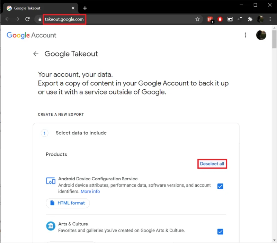Image resolution: width=277 pixels, height=243 pixels.
Task: Click Deselect all products
Action: point(212,164)
